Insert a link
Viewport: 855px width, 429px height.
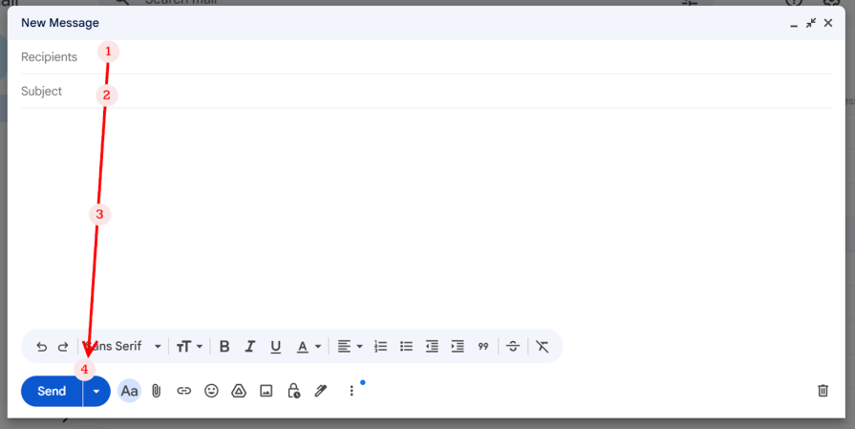point(184,391)
